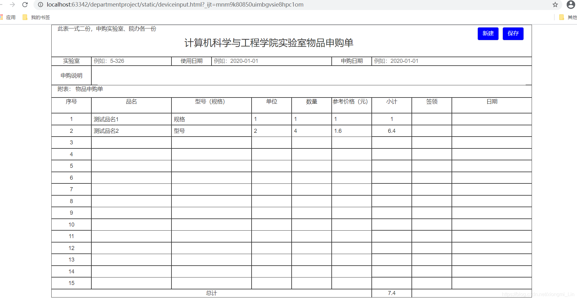Click the 附表： 物品申购单 label
The width and height of the screenshot is (577, 300).
click(x=80, y=89)
